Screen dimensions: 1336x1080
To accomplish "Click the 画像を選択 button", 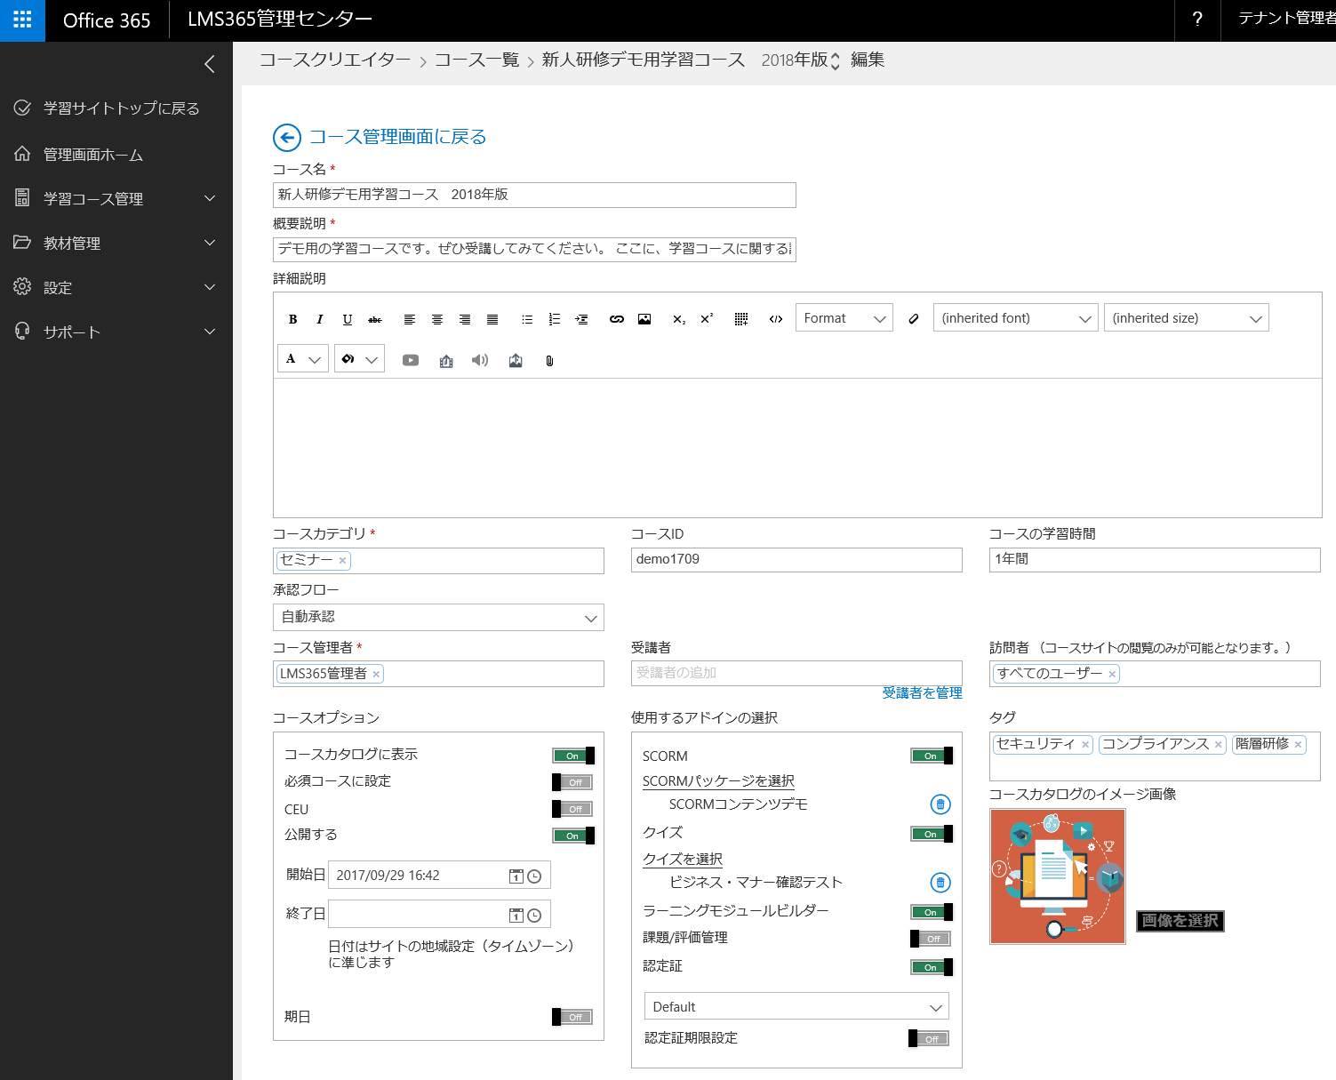I will click(1180, 921).
